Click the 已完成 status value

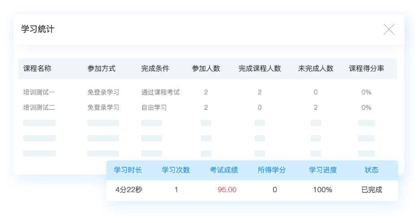click(x=372, y=190)
